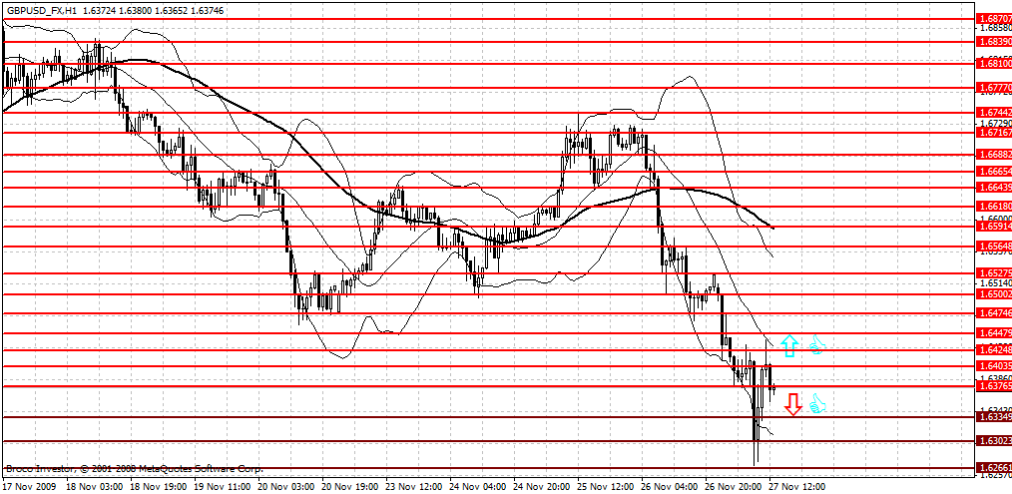
Task: Click the 1.64248 price label
Action: click(995, 350)
